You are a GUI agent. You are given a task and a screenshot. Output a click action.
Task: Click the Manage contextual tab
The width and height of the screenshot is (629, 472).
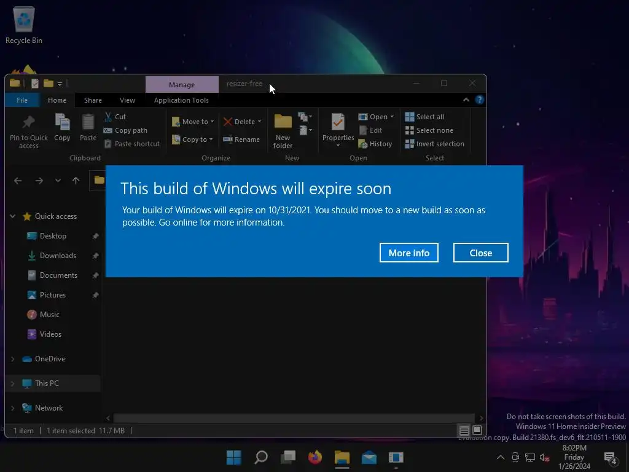(182, 85)
